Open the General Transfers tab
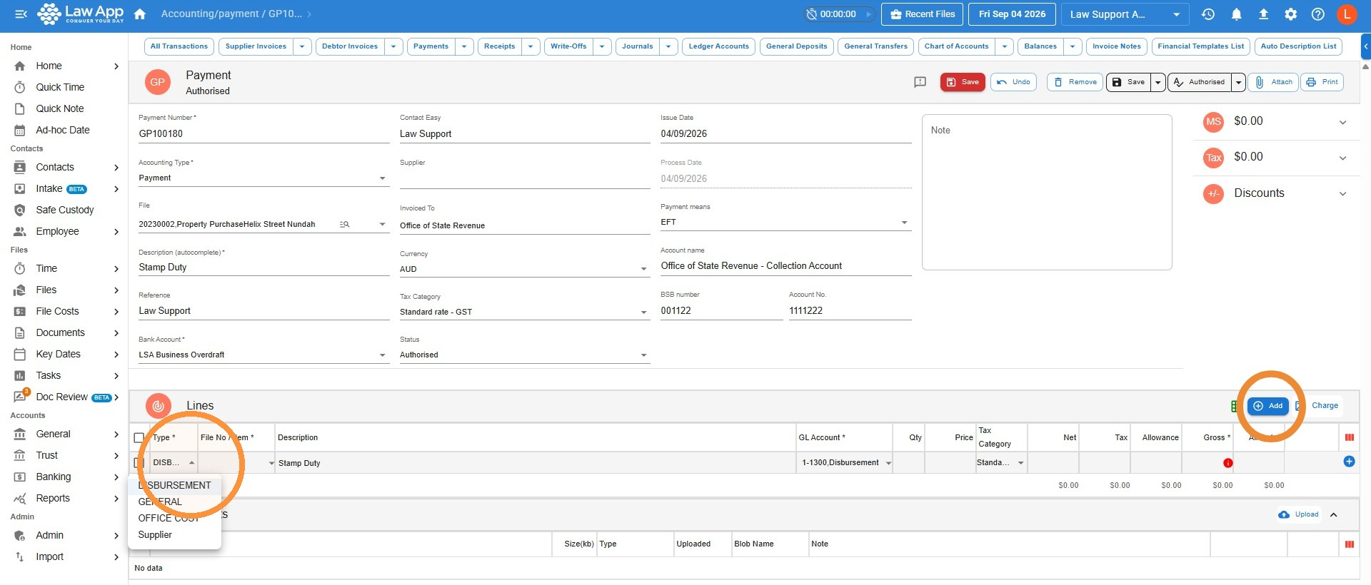 [x=875, y=46]
